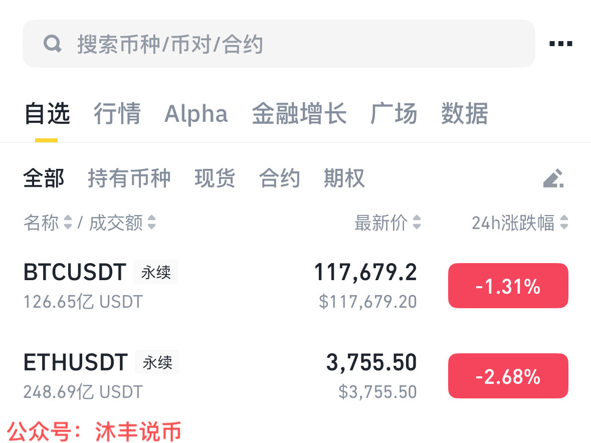Switch to the 行情 tab
This screenshot has height=443, width=591.
click(x=117, y=114)
